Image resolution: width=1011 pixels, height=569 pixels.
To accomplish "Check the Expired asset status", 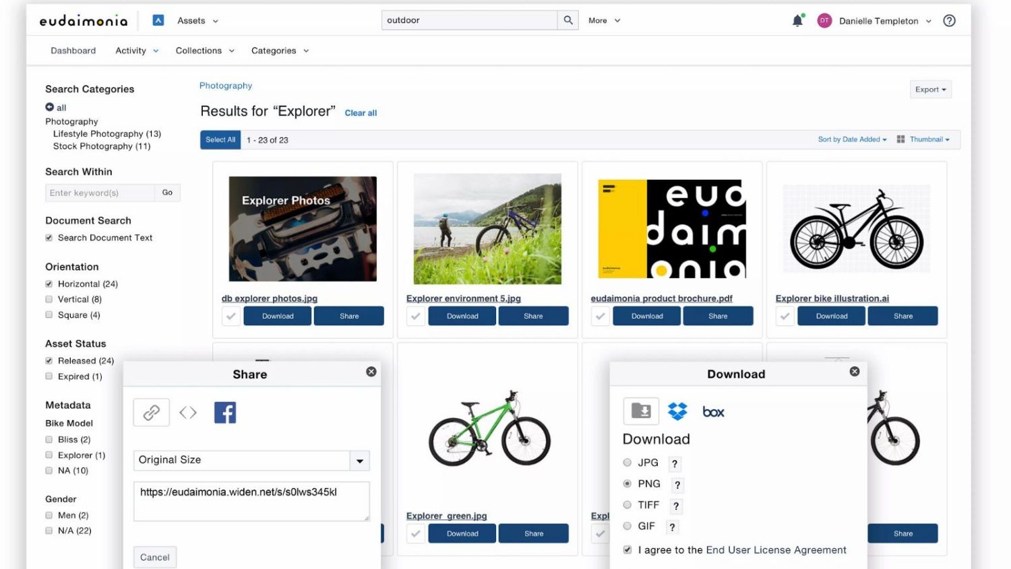I will [49, 376].
